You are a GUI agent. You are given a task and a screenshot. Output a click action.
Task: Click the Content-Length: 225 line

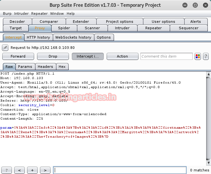click(22, 119)
